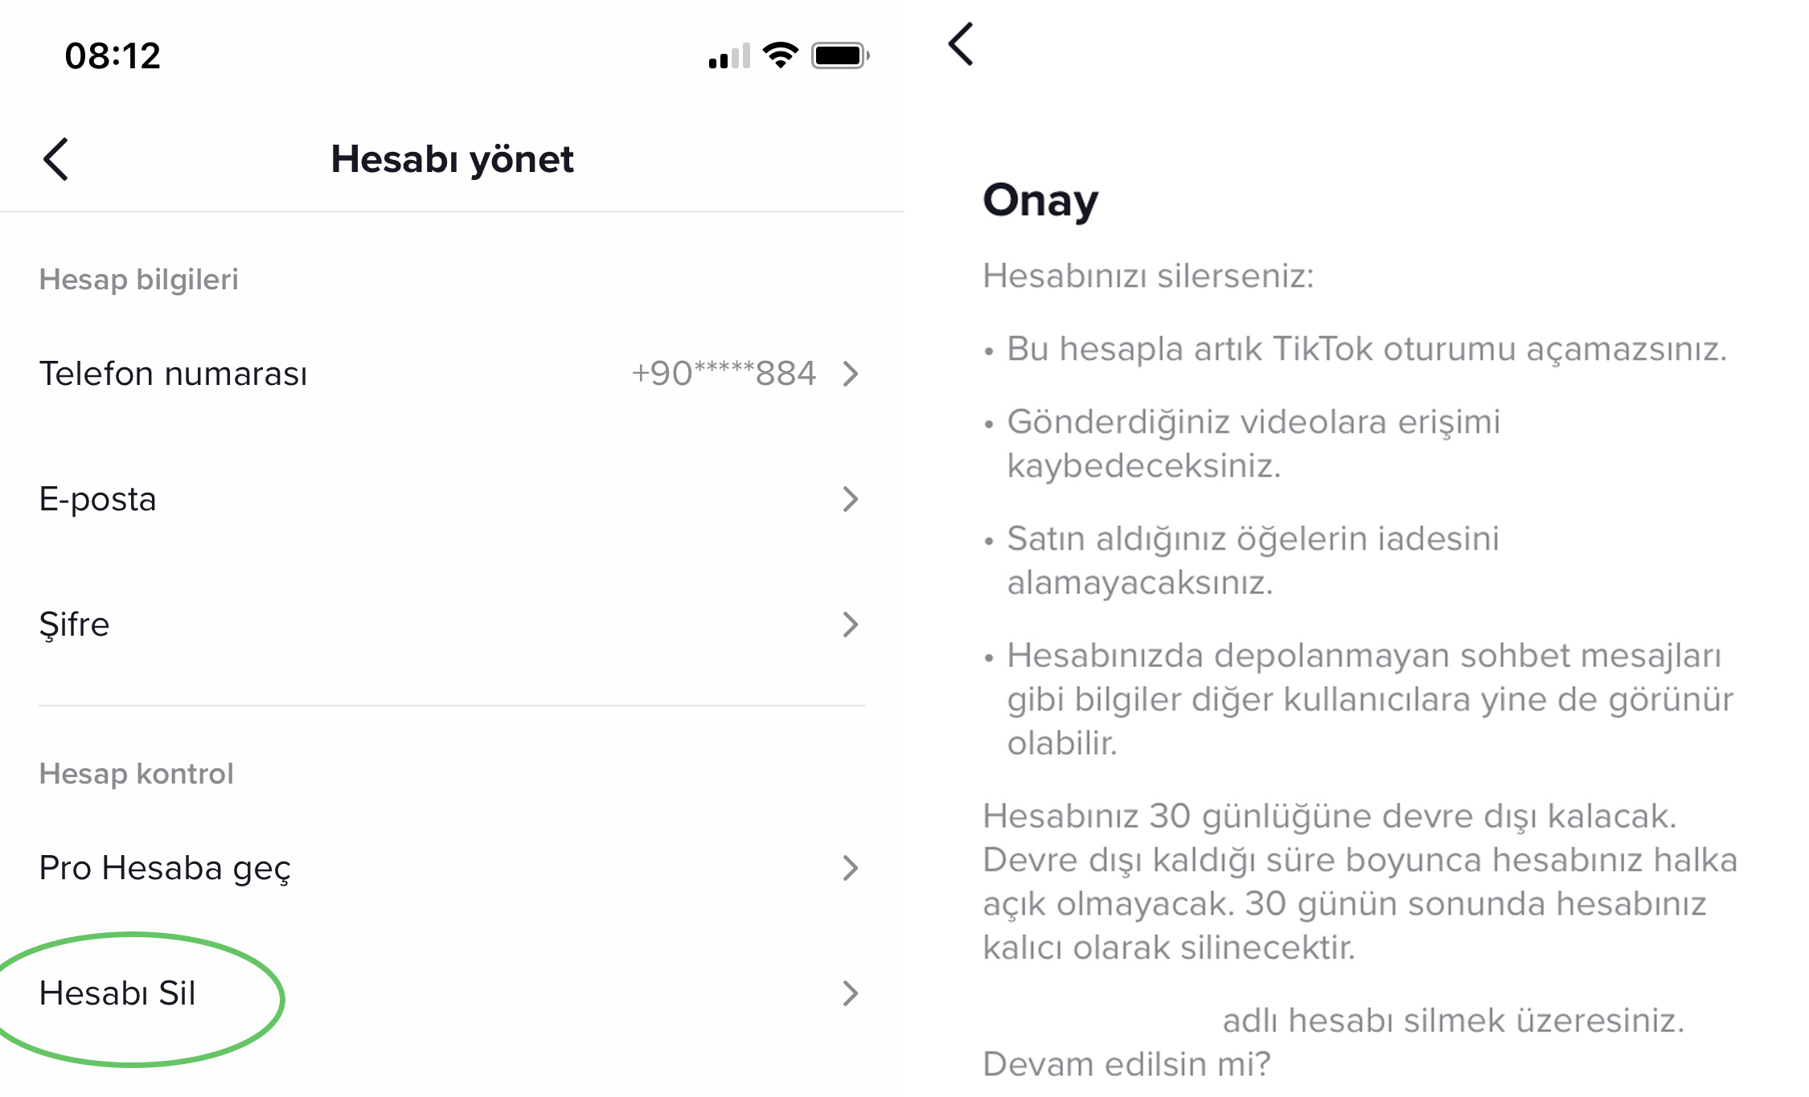Open Pro Hesaba geç
Viewport: 1809px width, 1097px height.
[x=166, y=868]
